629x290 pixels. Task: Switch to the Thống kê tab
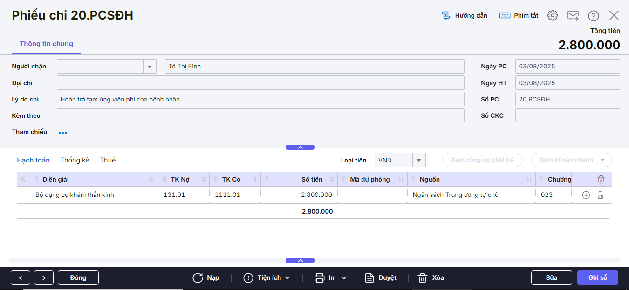click(75, 160)
